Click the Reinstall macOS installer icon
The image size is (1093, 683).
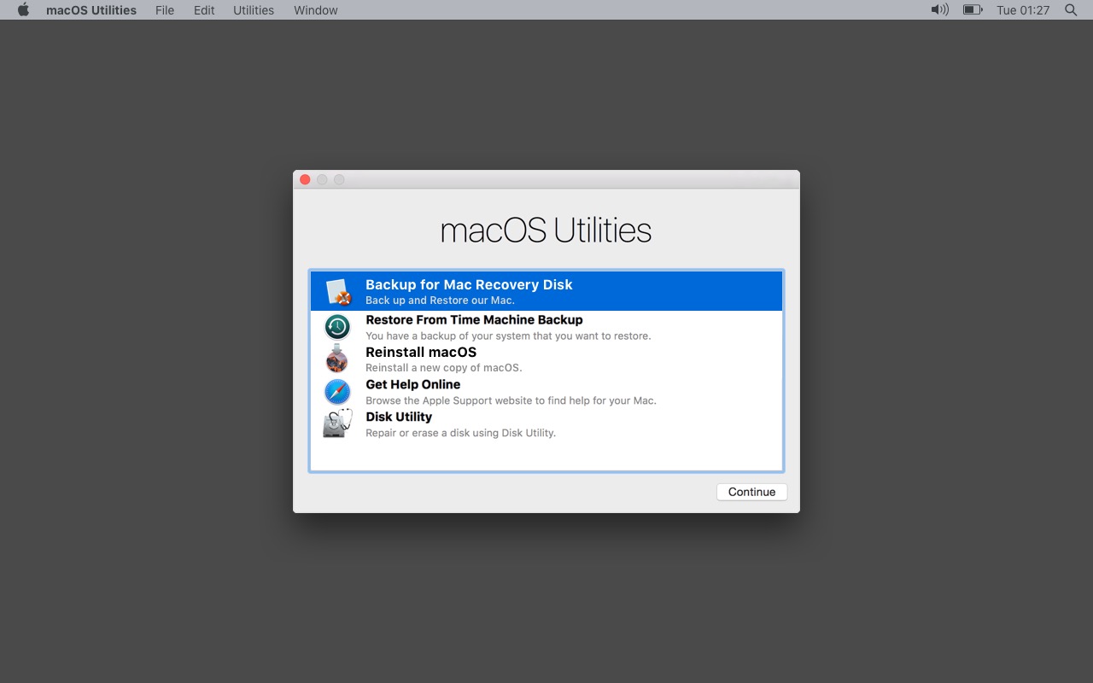[x=337, y=359]
